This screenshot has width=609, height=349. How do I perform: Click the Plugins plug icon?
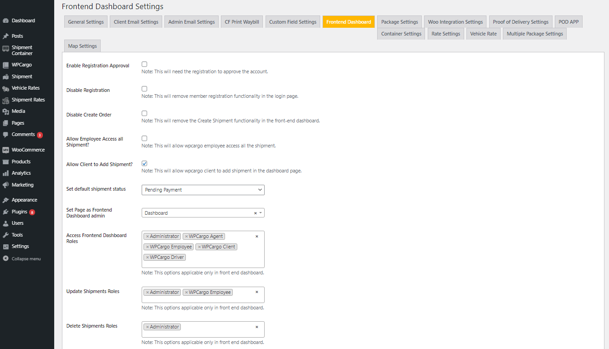[5, 212]
